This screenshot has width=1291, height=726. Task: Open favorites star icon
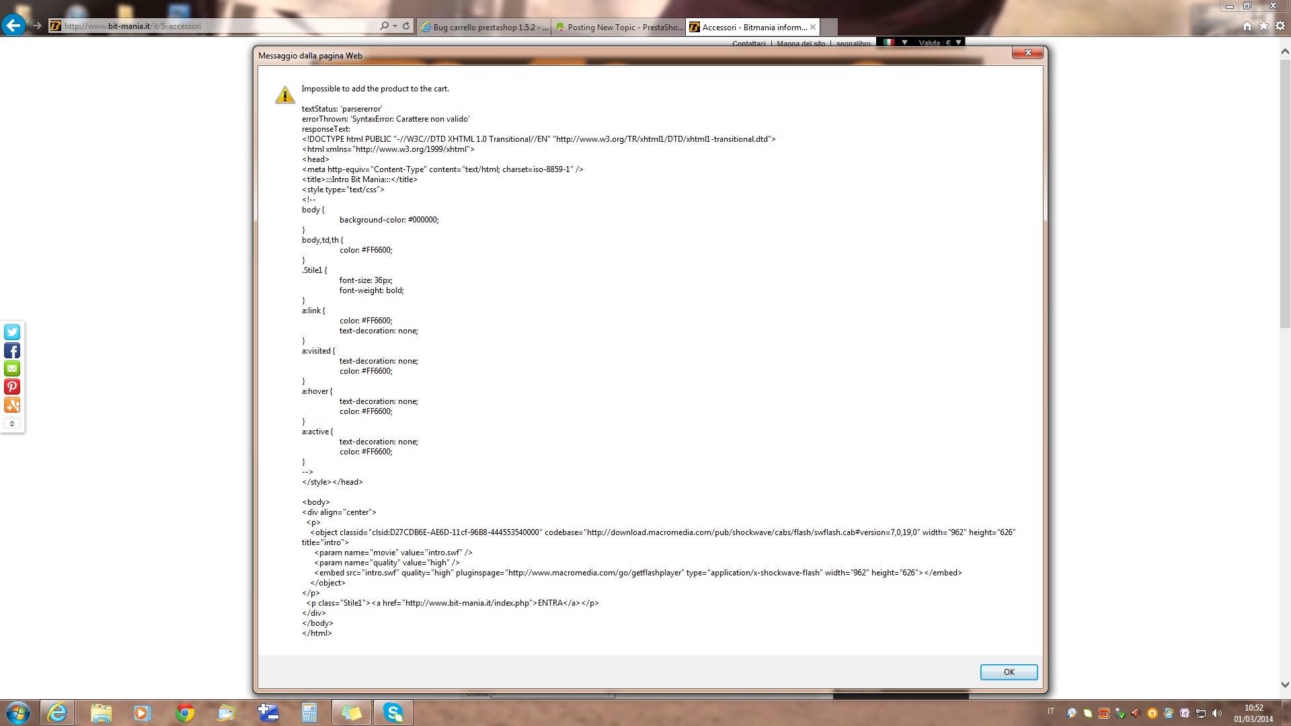[x=1263, y=26]
